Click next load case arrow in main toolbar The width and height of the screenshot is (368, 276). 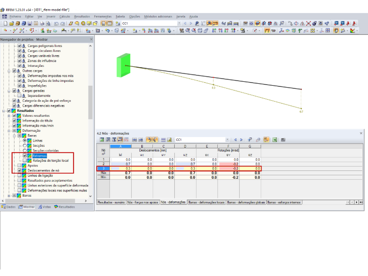[x=191, y=23]
